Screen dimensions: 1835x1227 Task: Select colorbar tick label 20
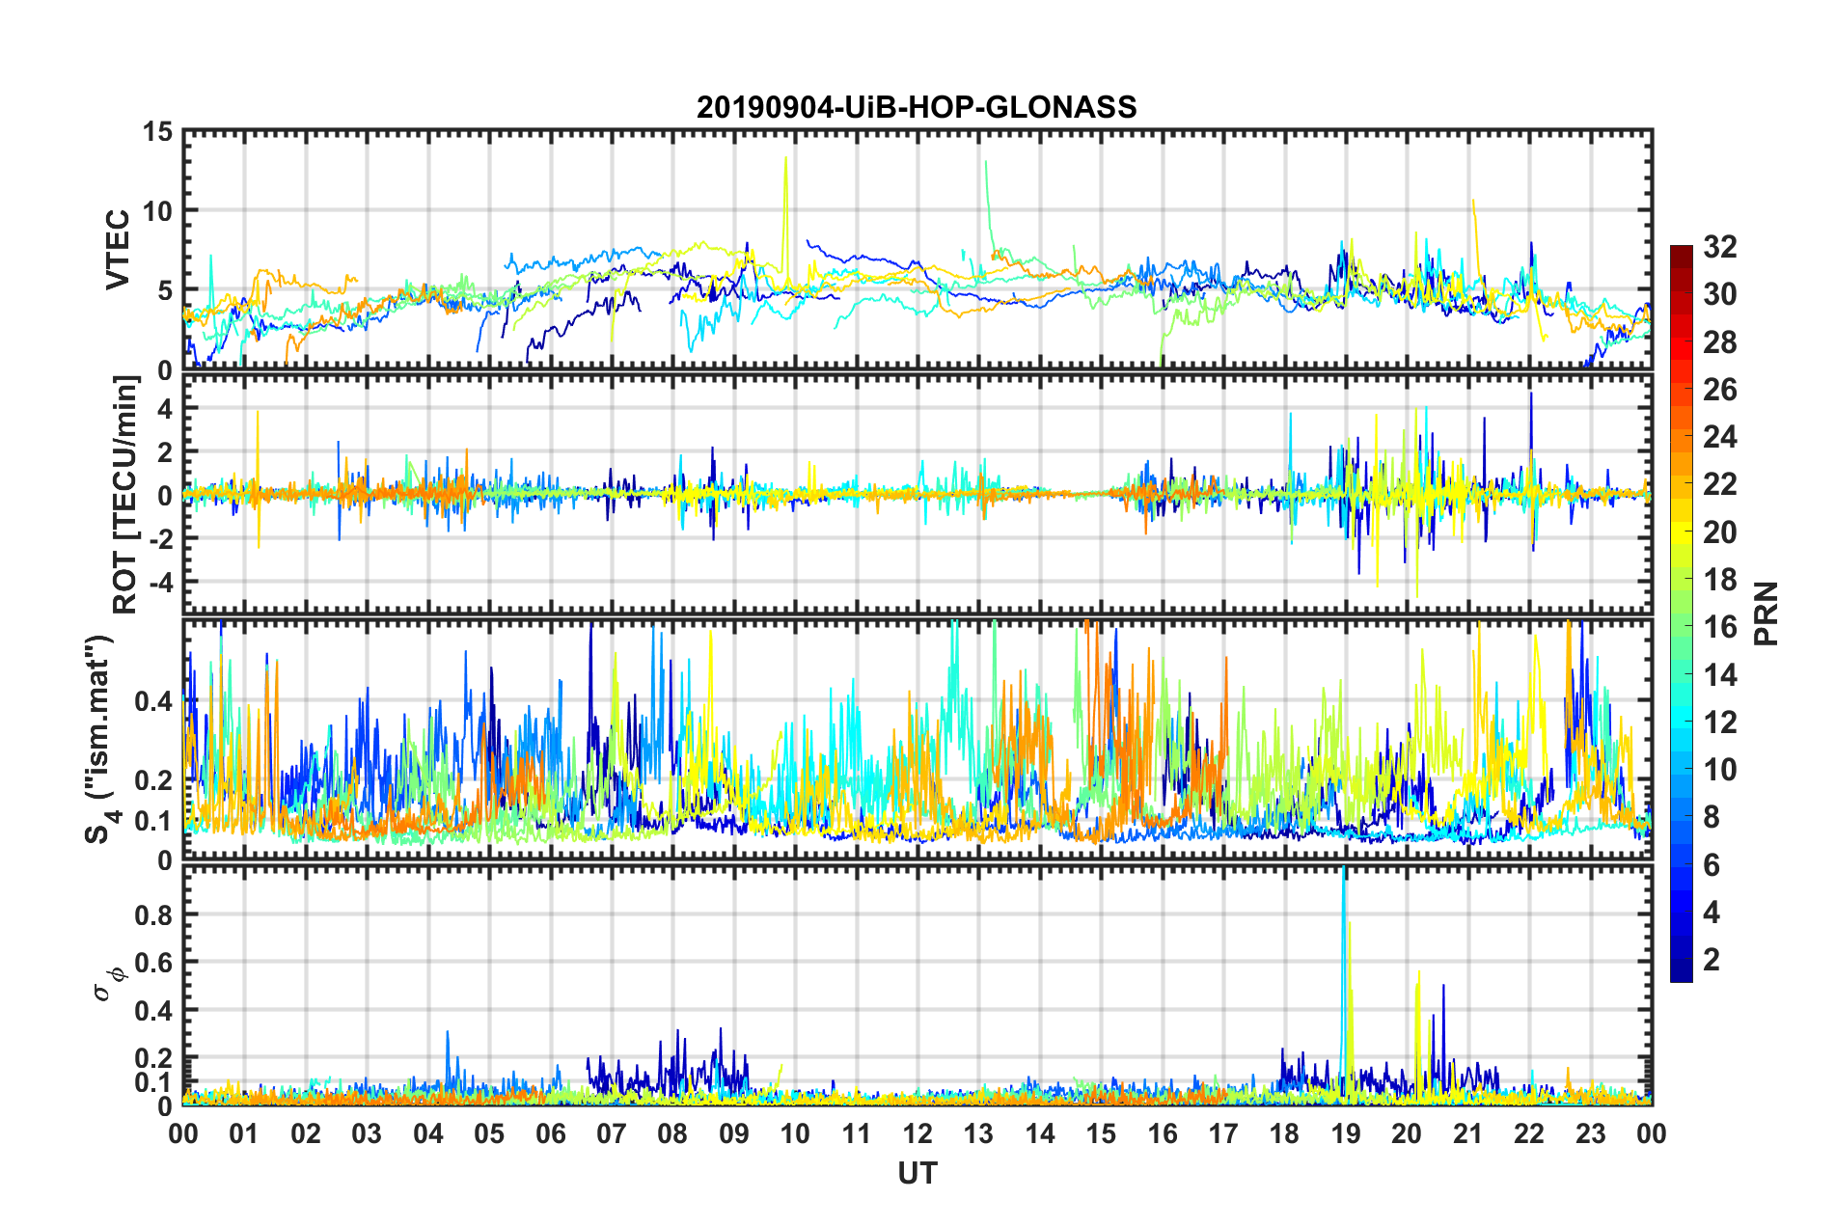pos(1720,532)
